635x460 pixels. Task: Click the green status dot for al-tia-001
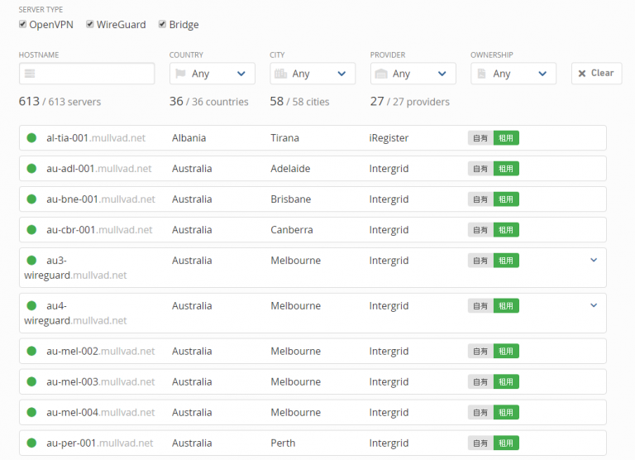click(31, 138)
